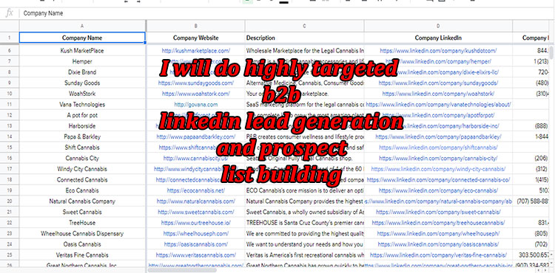
Task: Open the www.sundaygoods.com website link
Action: (196, 83)
